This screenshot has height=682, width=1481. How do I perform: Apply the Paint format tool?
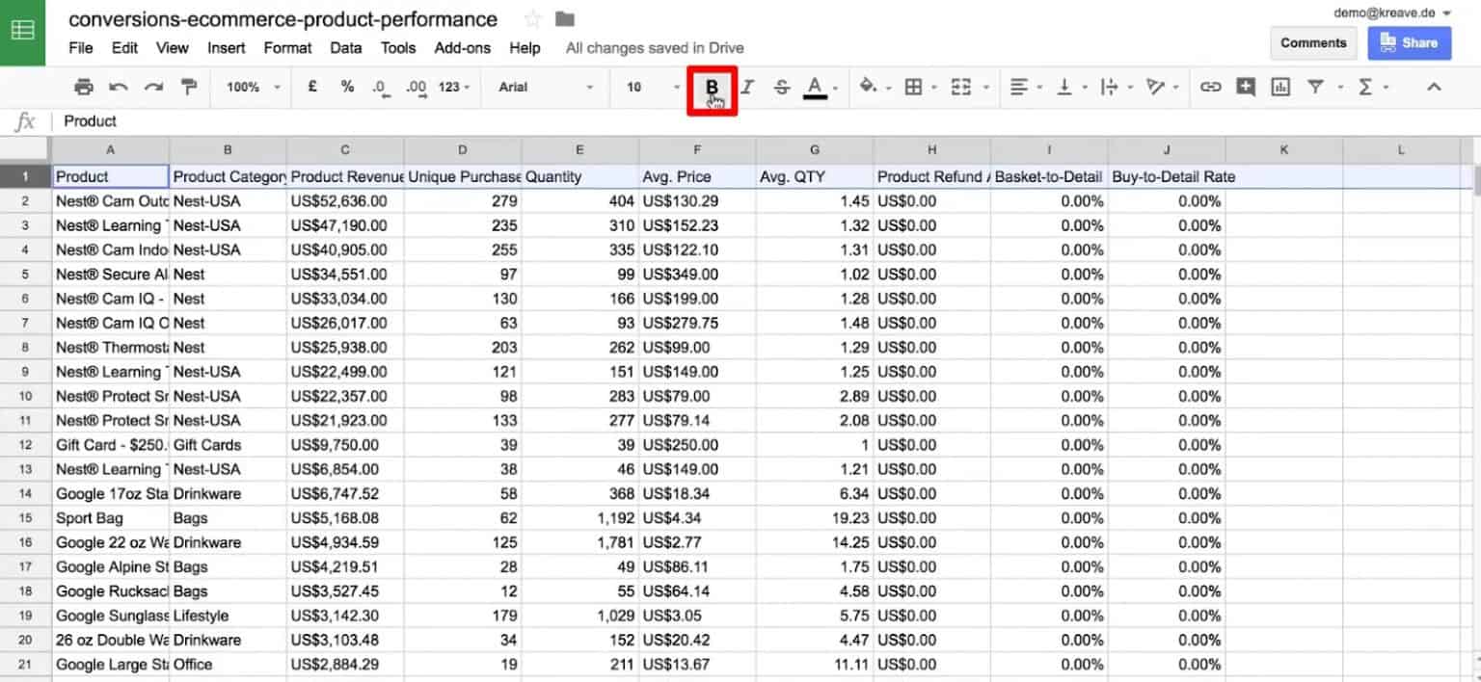[189, 87]
